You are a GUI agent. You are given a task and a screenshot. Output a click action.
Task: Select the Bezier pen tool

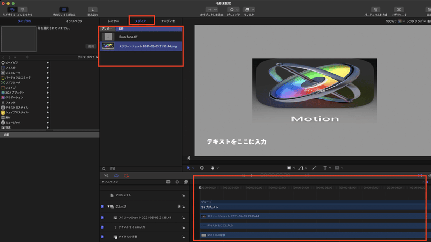[301, 168]
